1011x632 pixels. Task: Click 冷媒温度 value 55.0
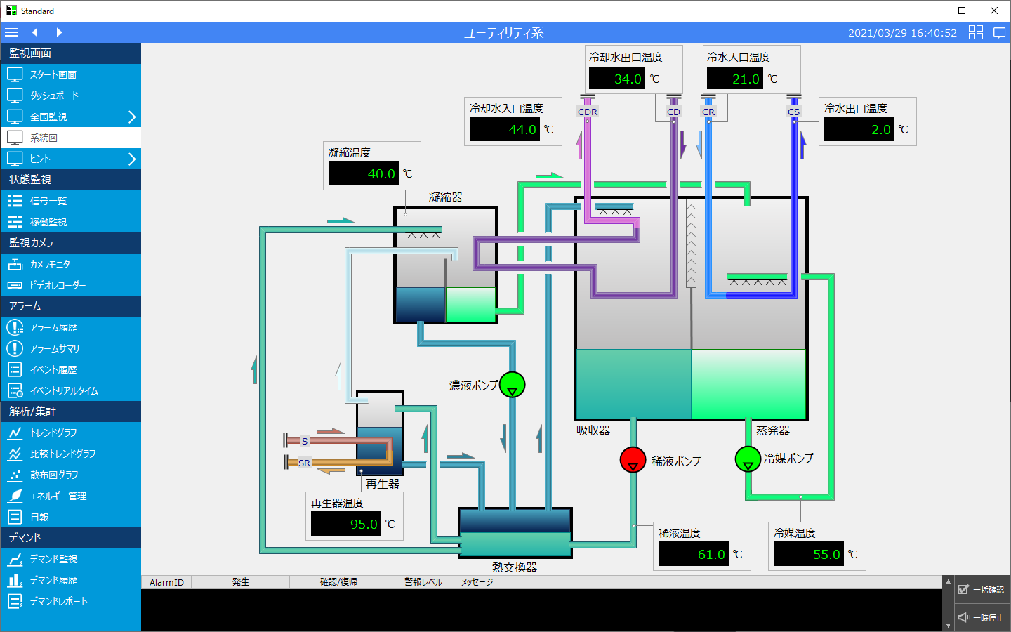tap(808, 554)
